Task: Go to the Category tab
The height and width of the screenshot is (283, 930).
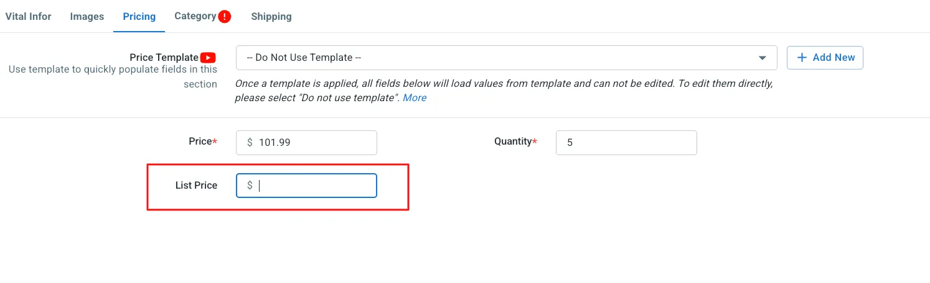Action: coord(195,16)
